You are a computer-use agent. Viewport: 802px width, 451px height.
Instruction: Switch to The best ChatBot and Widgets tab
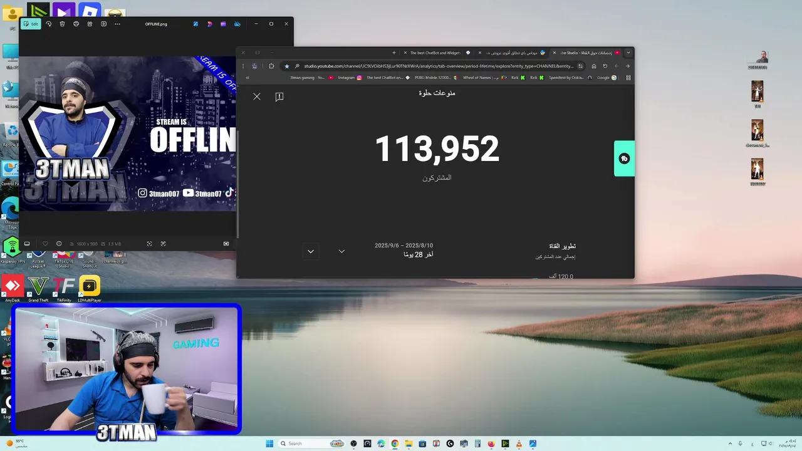tap(437, 53)
